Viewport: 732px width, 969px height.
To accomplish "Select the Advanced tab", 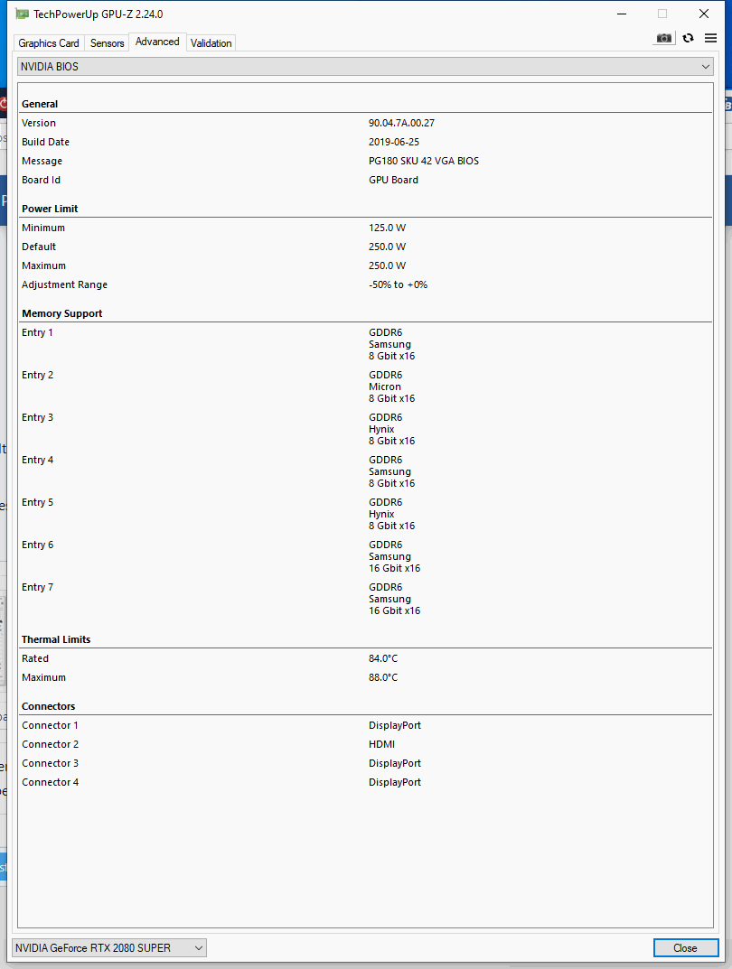I will tap(157, 42).
